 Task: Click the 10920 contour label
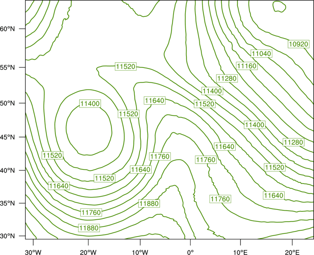coord(299,44)
